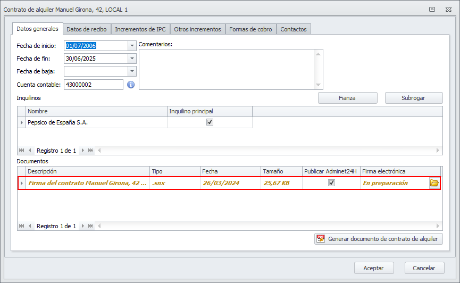Screen dimensions: 460x283
Task: Open the Incrementos de IPC tab
Action: [x=140, y=29]
